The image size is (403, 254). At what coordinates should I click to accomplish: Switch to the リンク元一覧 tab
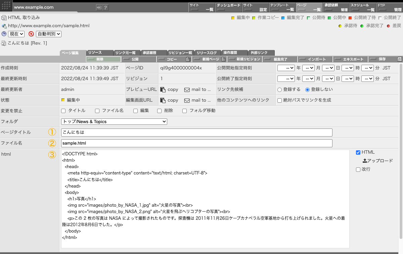[126, 53]
